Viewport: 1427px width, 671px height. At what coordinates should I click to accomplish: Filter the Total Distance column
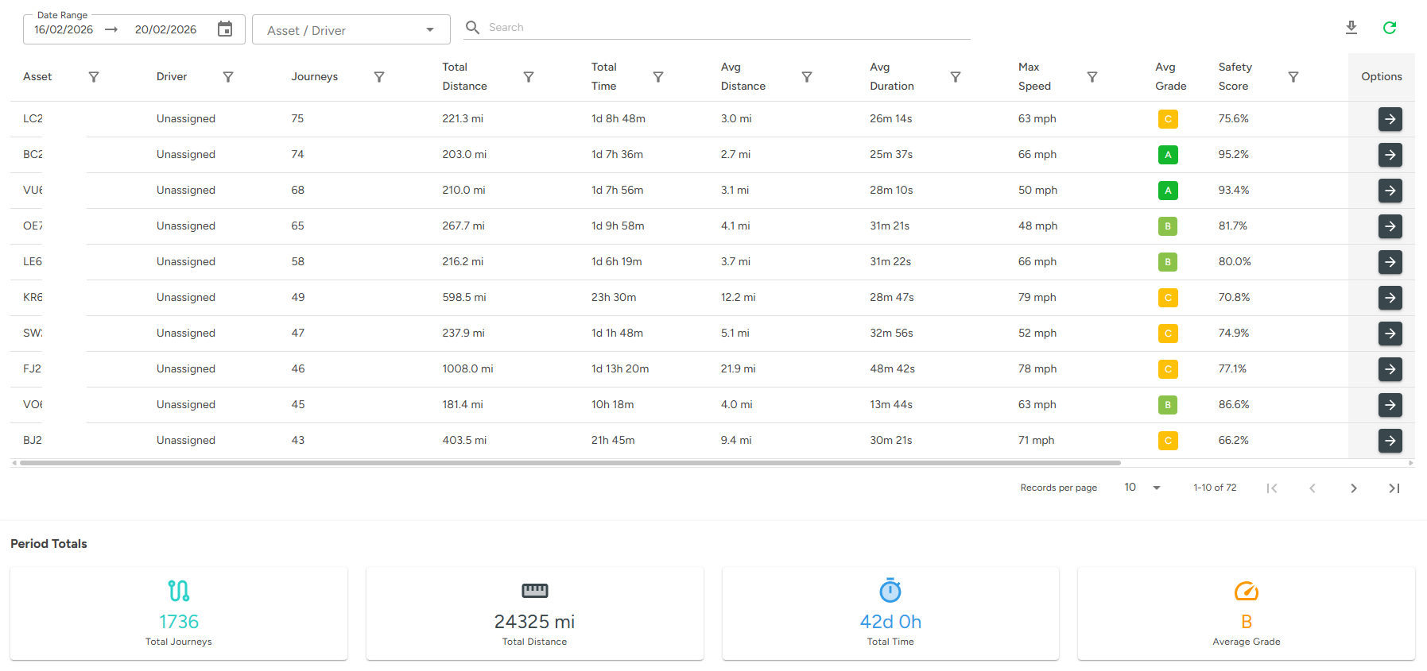tap(529, 77)
